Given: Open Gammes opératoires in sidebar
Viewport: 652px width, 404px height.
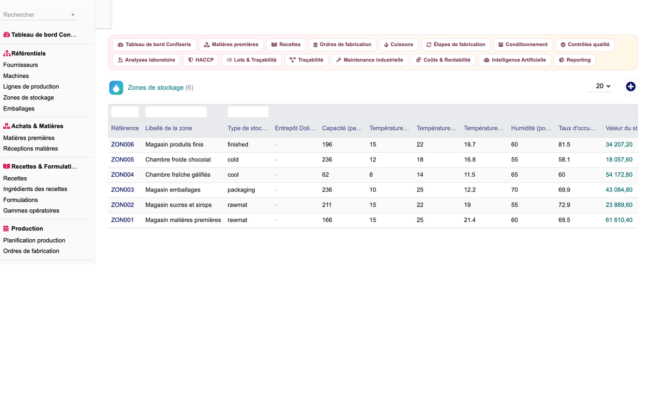Looking at the screenshot, I should pos(32,210).
